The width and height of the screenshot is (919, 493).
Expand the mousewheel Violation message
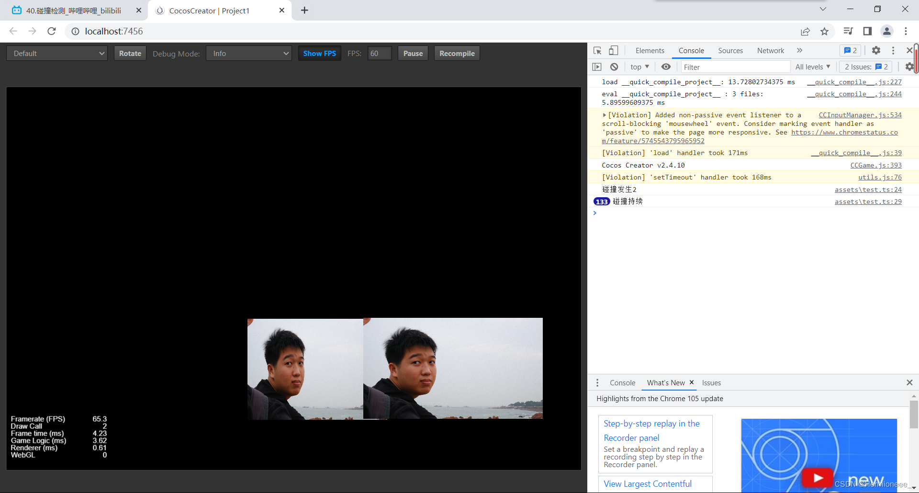(x=605, y=115)
